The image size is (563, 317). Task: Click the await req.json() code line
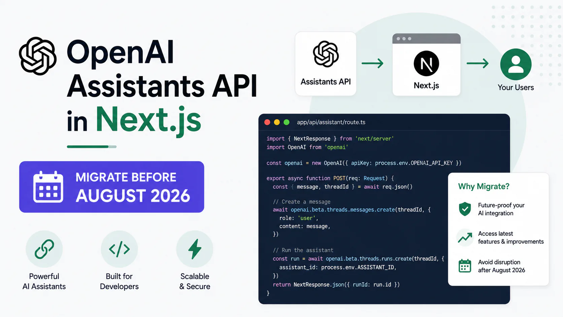click(x=342, y=187)
